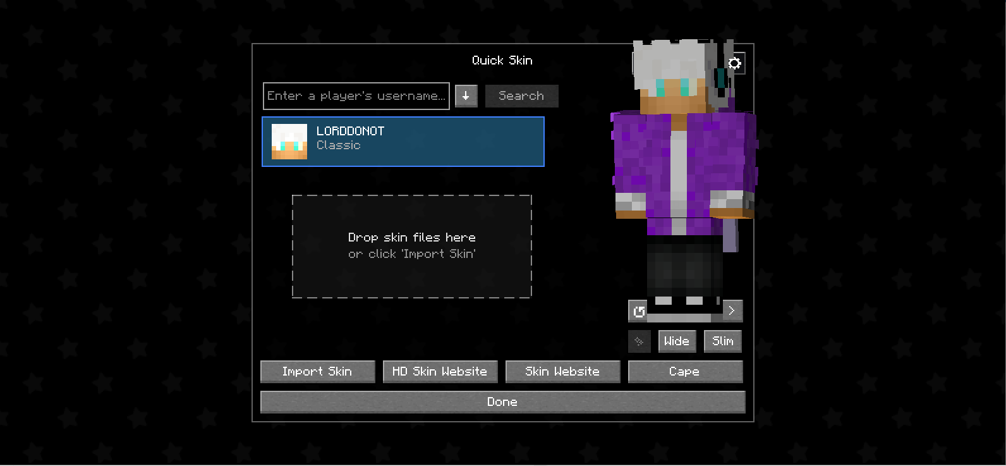
Task: Reset skin preview rotation icon
Action: (x=639, y=311)
